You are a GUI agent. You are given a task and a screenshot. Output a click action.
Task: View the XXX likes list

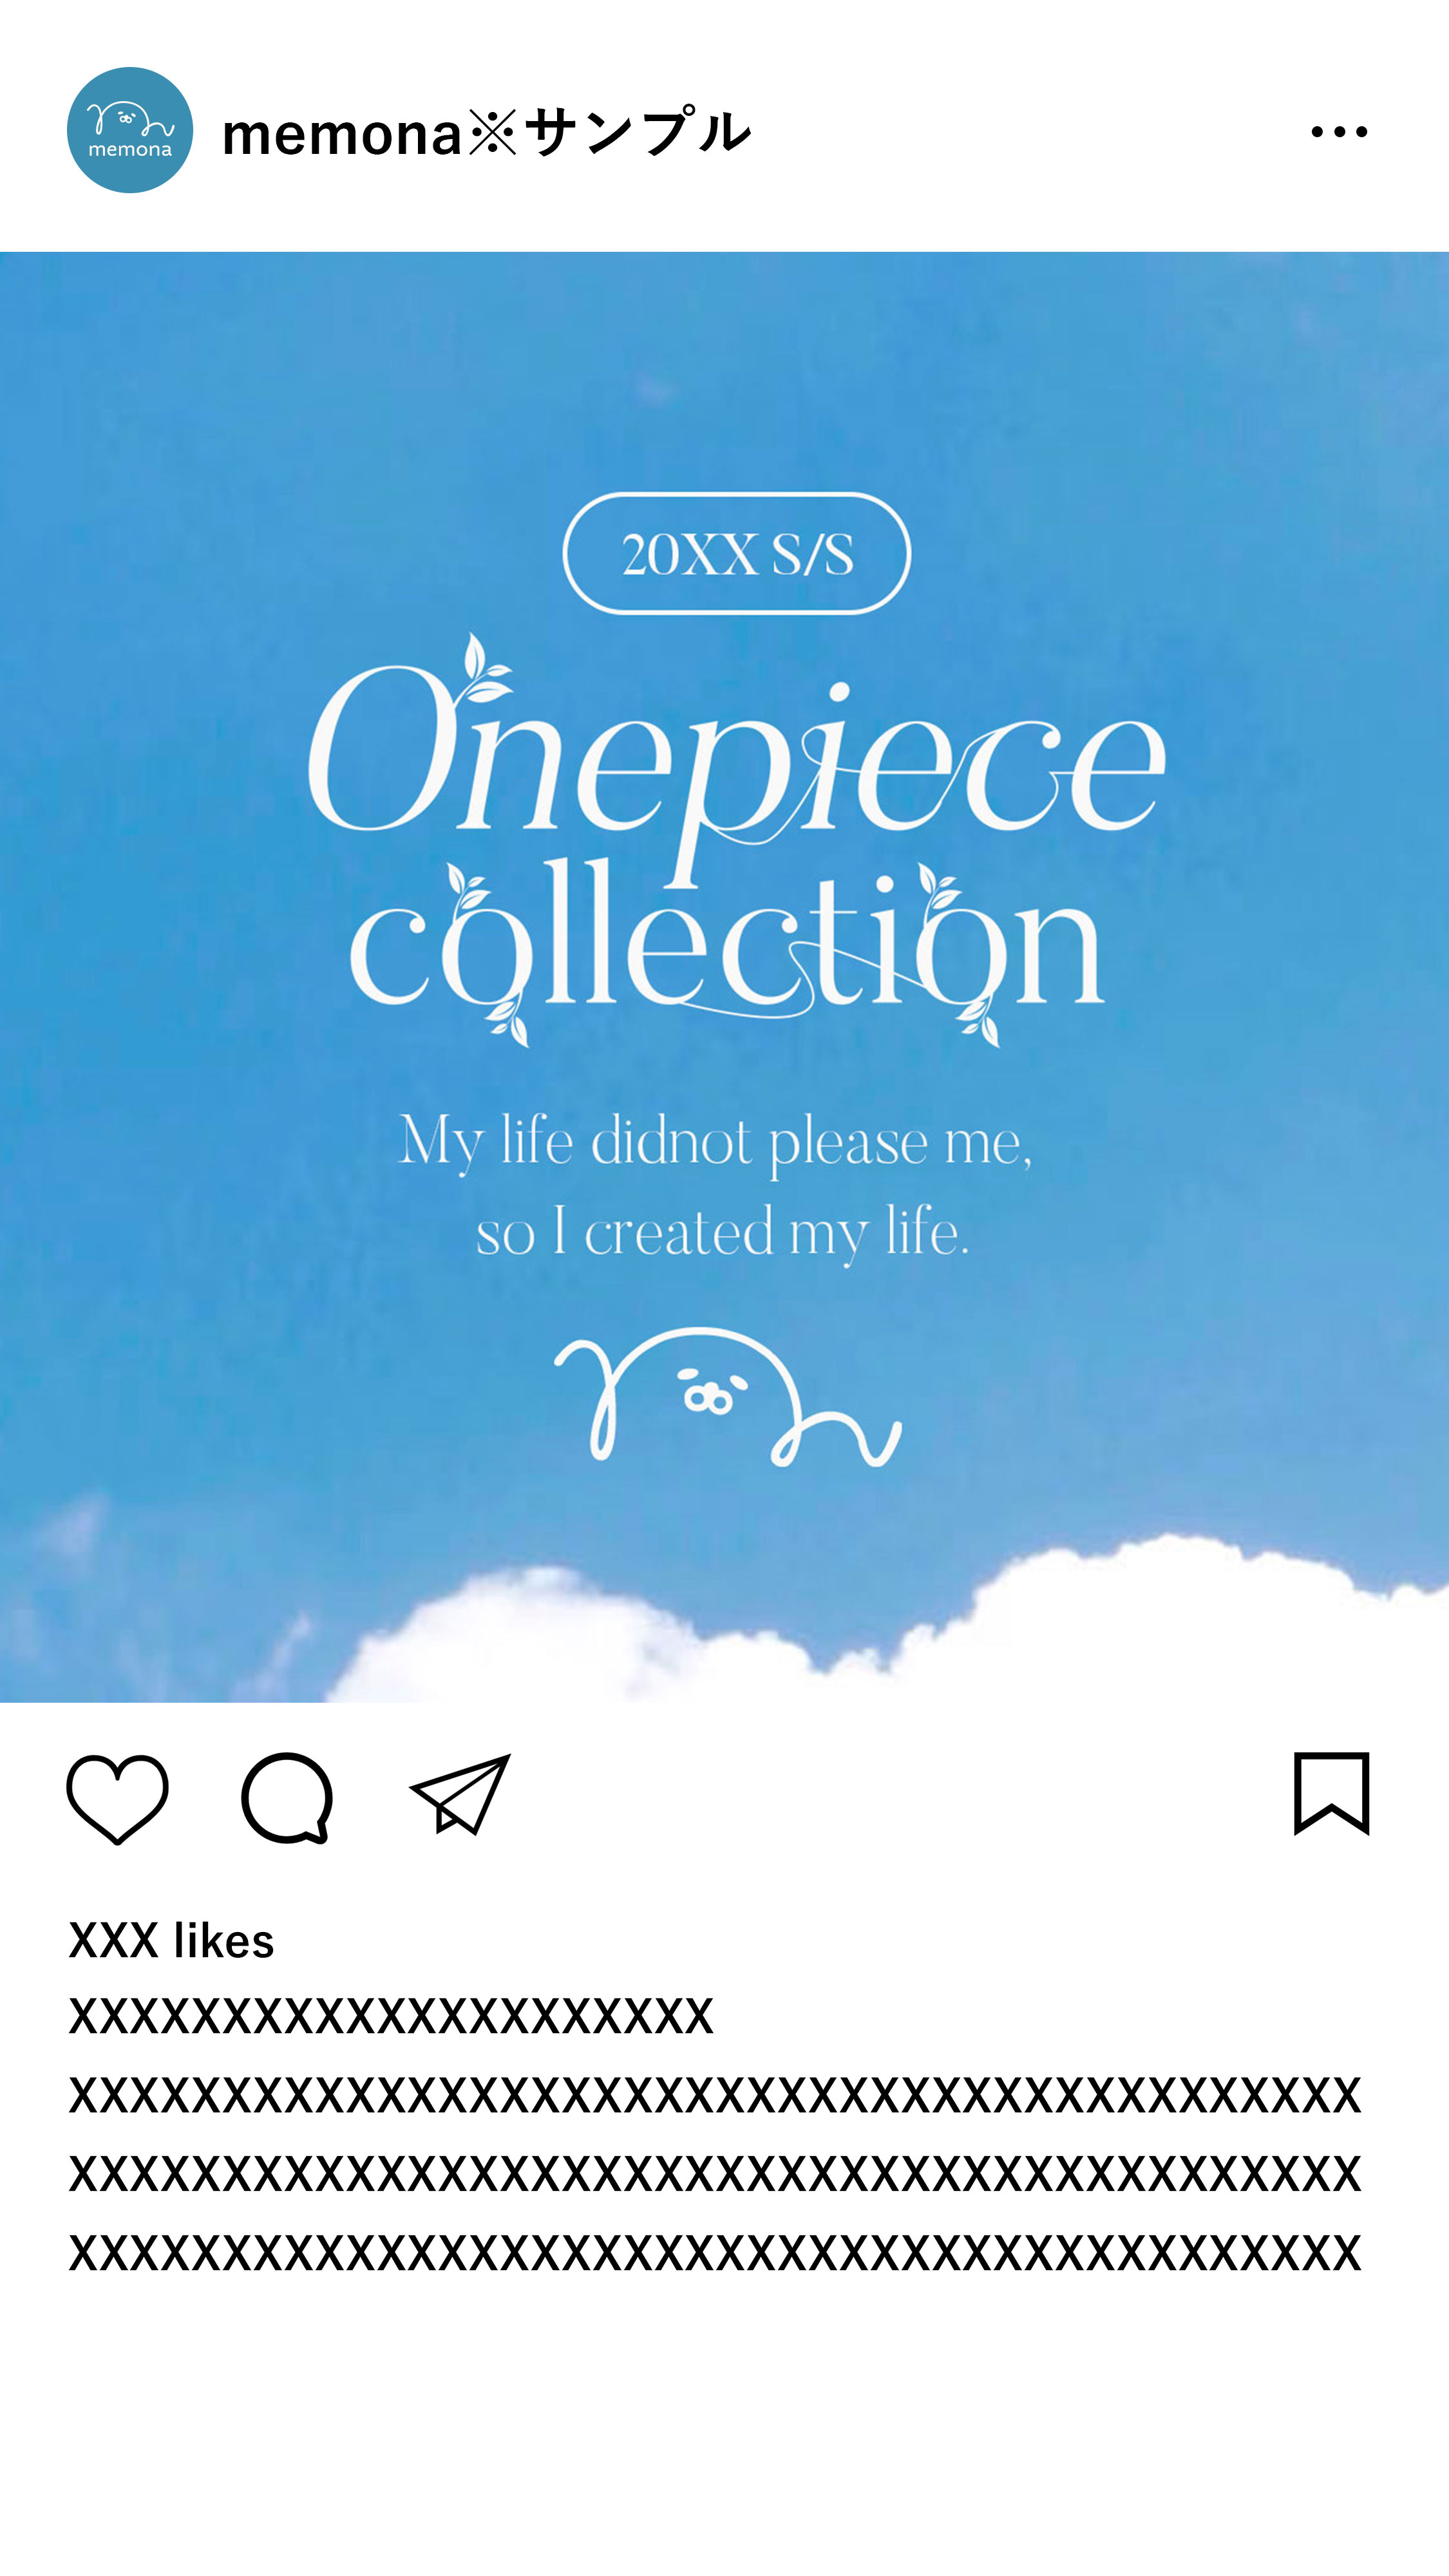[x=171, y=1941]
